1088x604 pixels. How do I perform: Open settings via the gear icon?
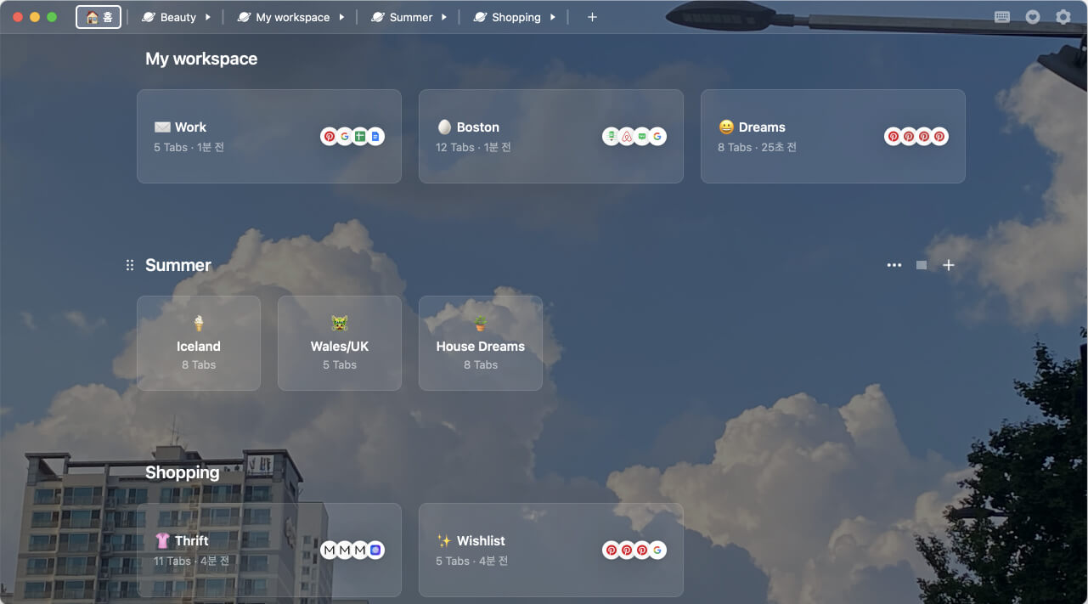pos(1063,17)
